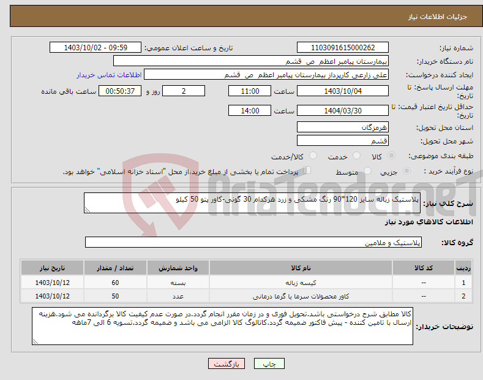Click the price validity time 14:00
The image size is (483, 380).
250,110
